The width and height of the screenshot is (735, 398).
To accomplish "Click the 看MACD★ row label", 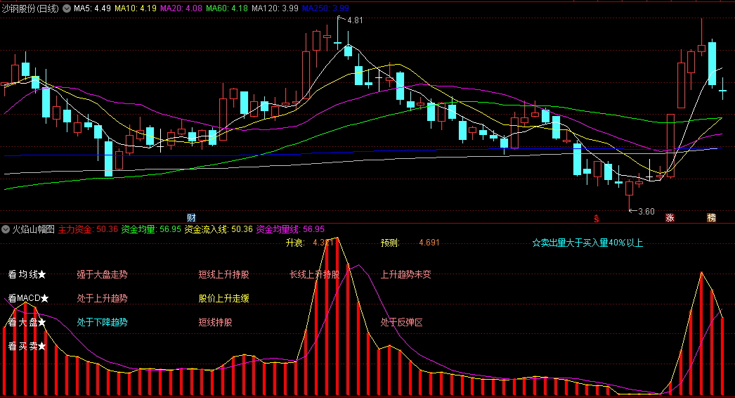I will [x=29, y=298].
